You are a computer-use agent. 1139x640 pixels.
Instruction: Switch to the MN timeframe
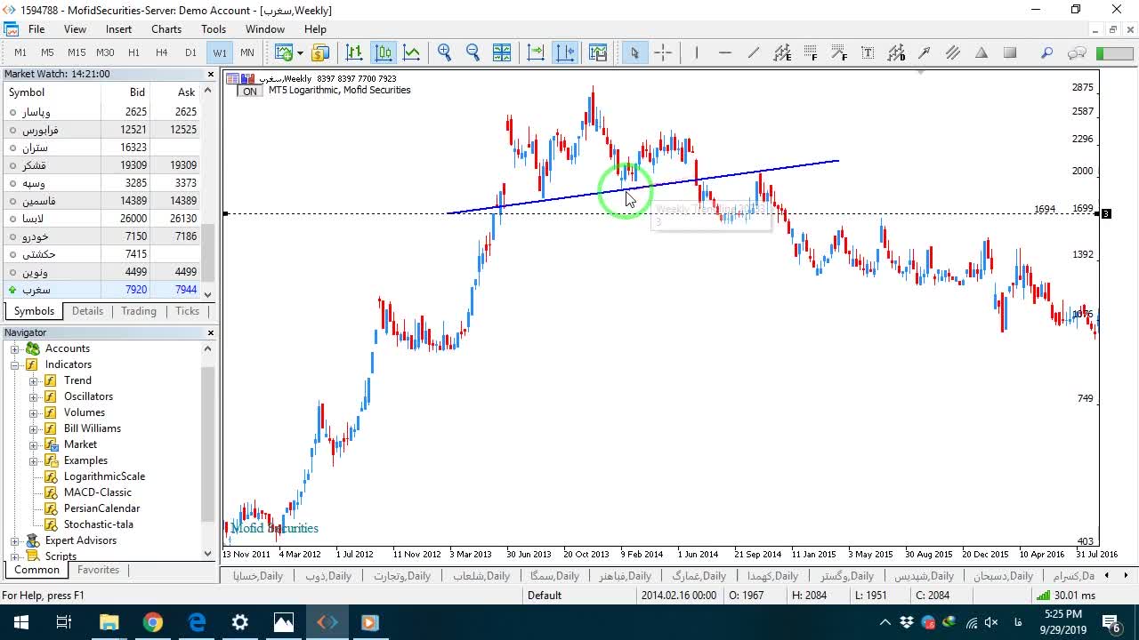(x=247, y=52)
